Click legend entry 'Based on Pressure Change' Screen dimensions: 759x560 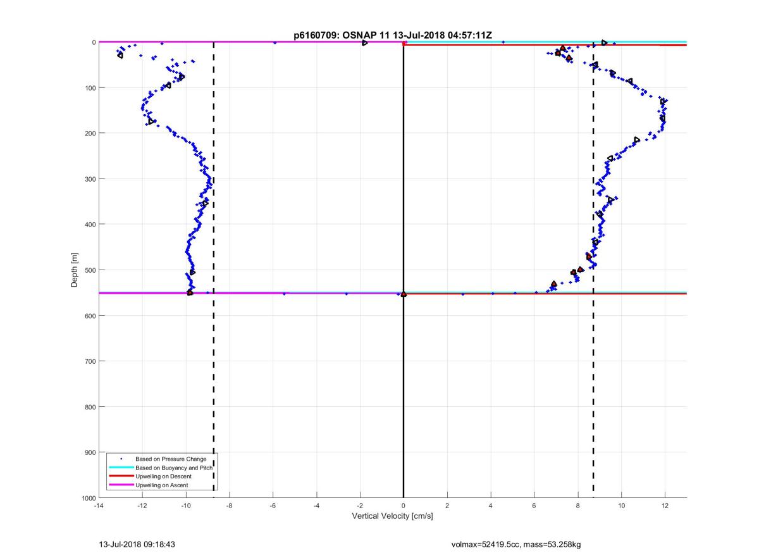[x=171, y=459]
